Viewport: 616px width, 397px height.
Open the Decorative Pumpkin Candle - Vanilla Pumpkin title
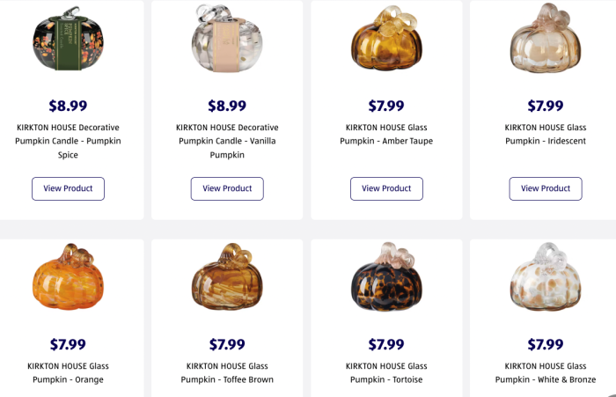coord(227,141)
